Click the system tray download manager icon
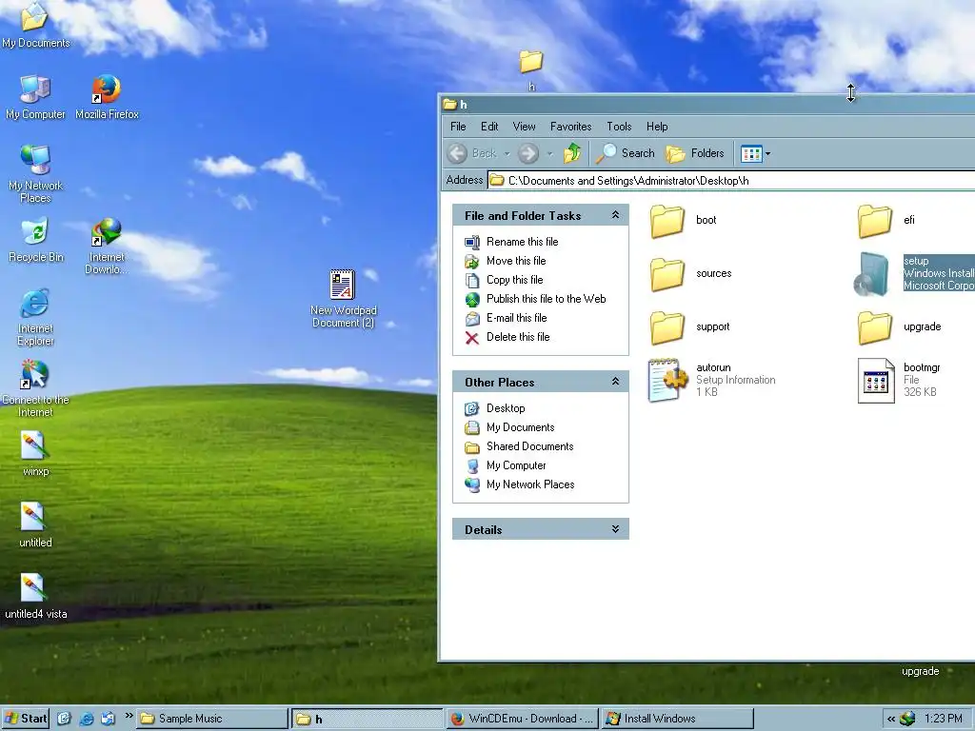Image resolution: width=975 pixels, height=731 pixels. pos(907,719)
